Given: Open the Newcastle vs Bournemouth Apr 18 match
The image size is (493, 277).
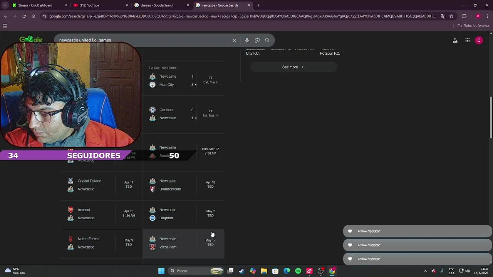Looking at the screenshot, I should coord(184,185).
